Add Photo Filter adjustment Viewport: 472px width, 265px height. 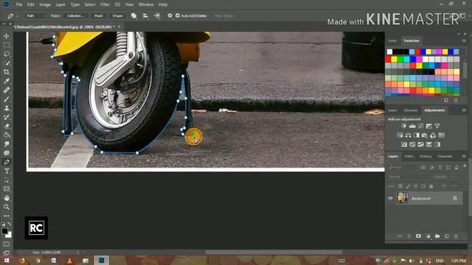pos(425,135)
